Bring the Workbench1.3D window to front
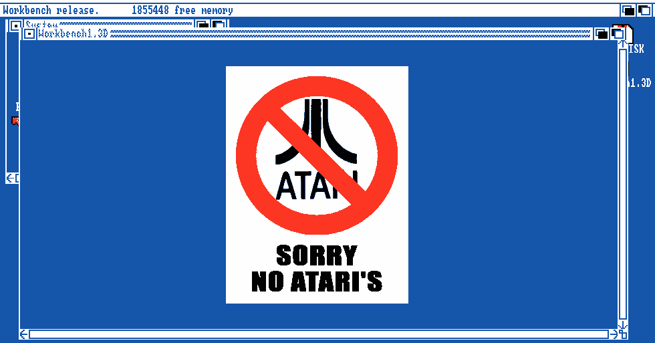This screenshot has height=343, width=655. click(x=618, y=33)
